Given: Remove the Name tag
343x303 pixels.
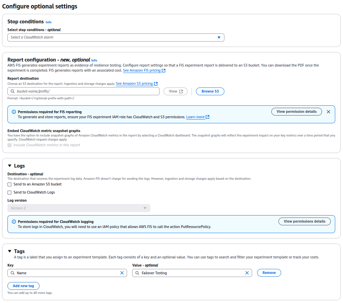Looking at the screenshot, I should pyautogui.click(x=269, y=273).
